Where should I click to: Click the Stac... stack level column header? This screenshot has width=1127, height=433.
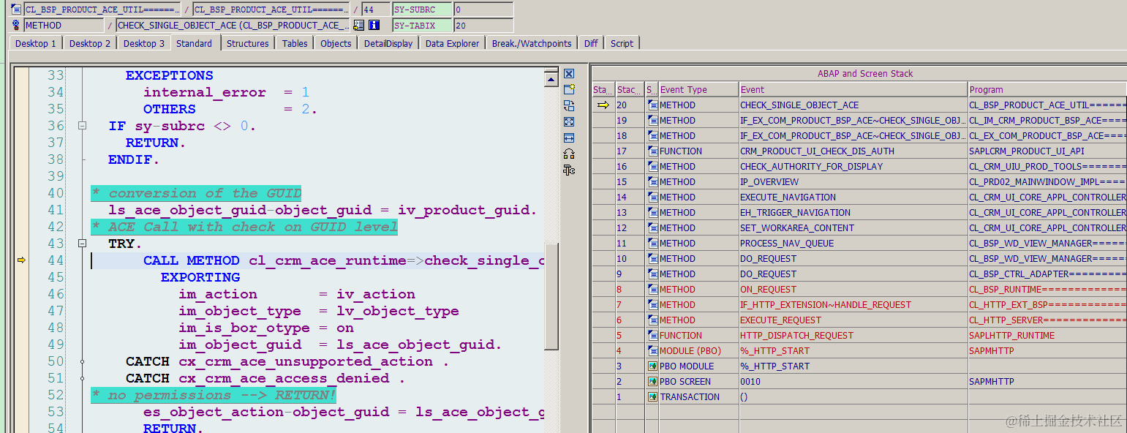coord(630,89)
